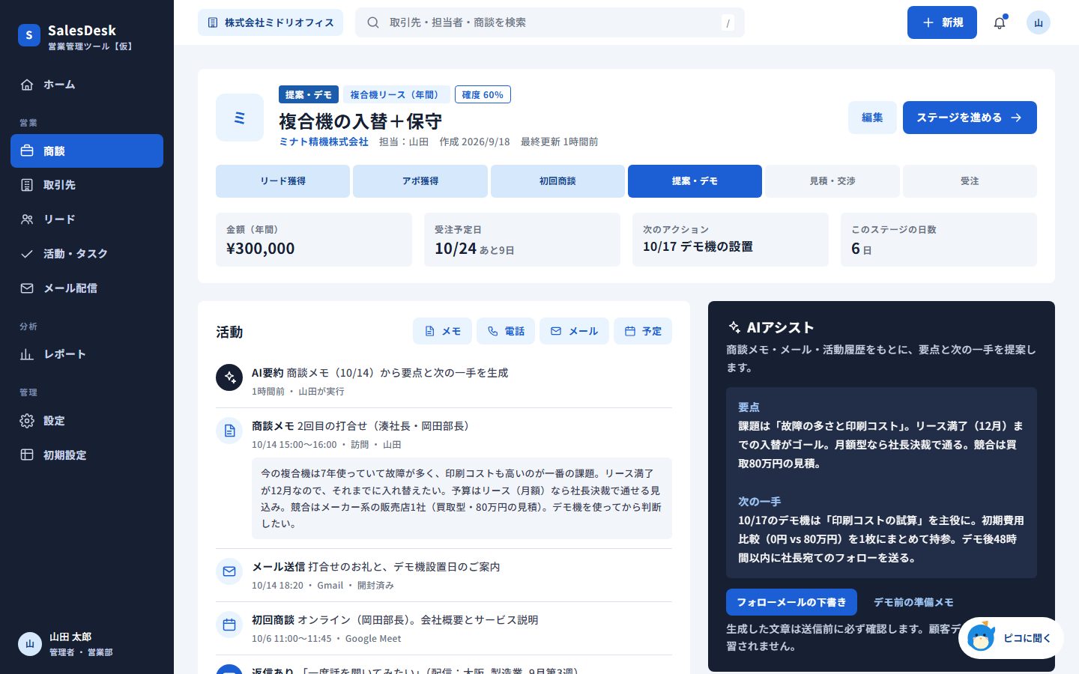Select the アポ獲得 stage
The height and width of the screenshot is (674, 1079).
coord(420,181)
